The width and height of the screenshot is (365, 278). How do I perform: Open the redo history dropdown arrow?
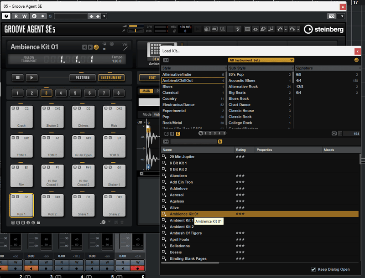coord(298,29)
